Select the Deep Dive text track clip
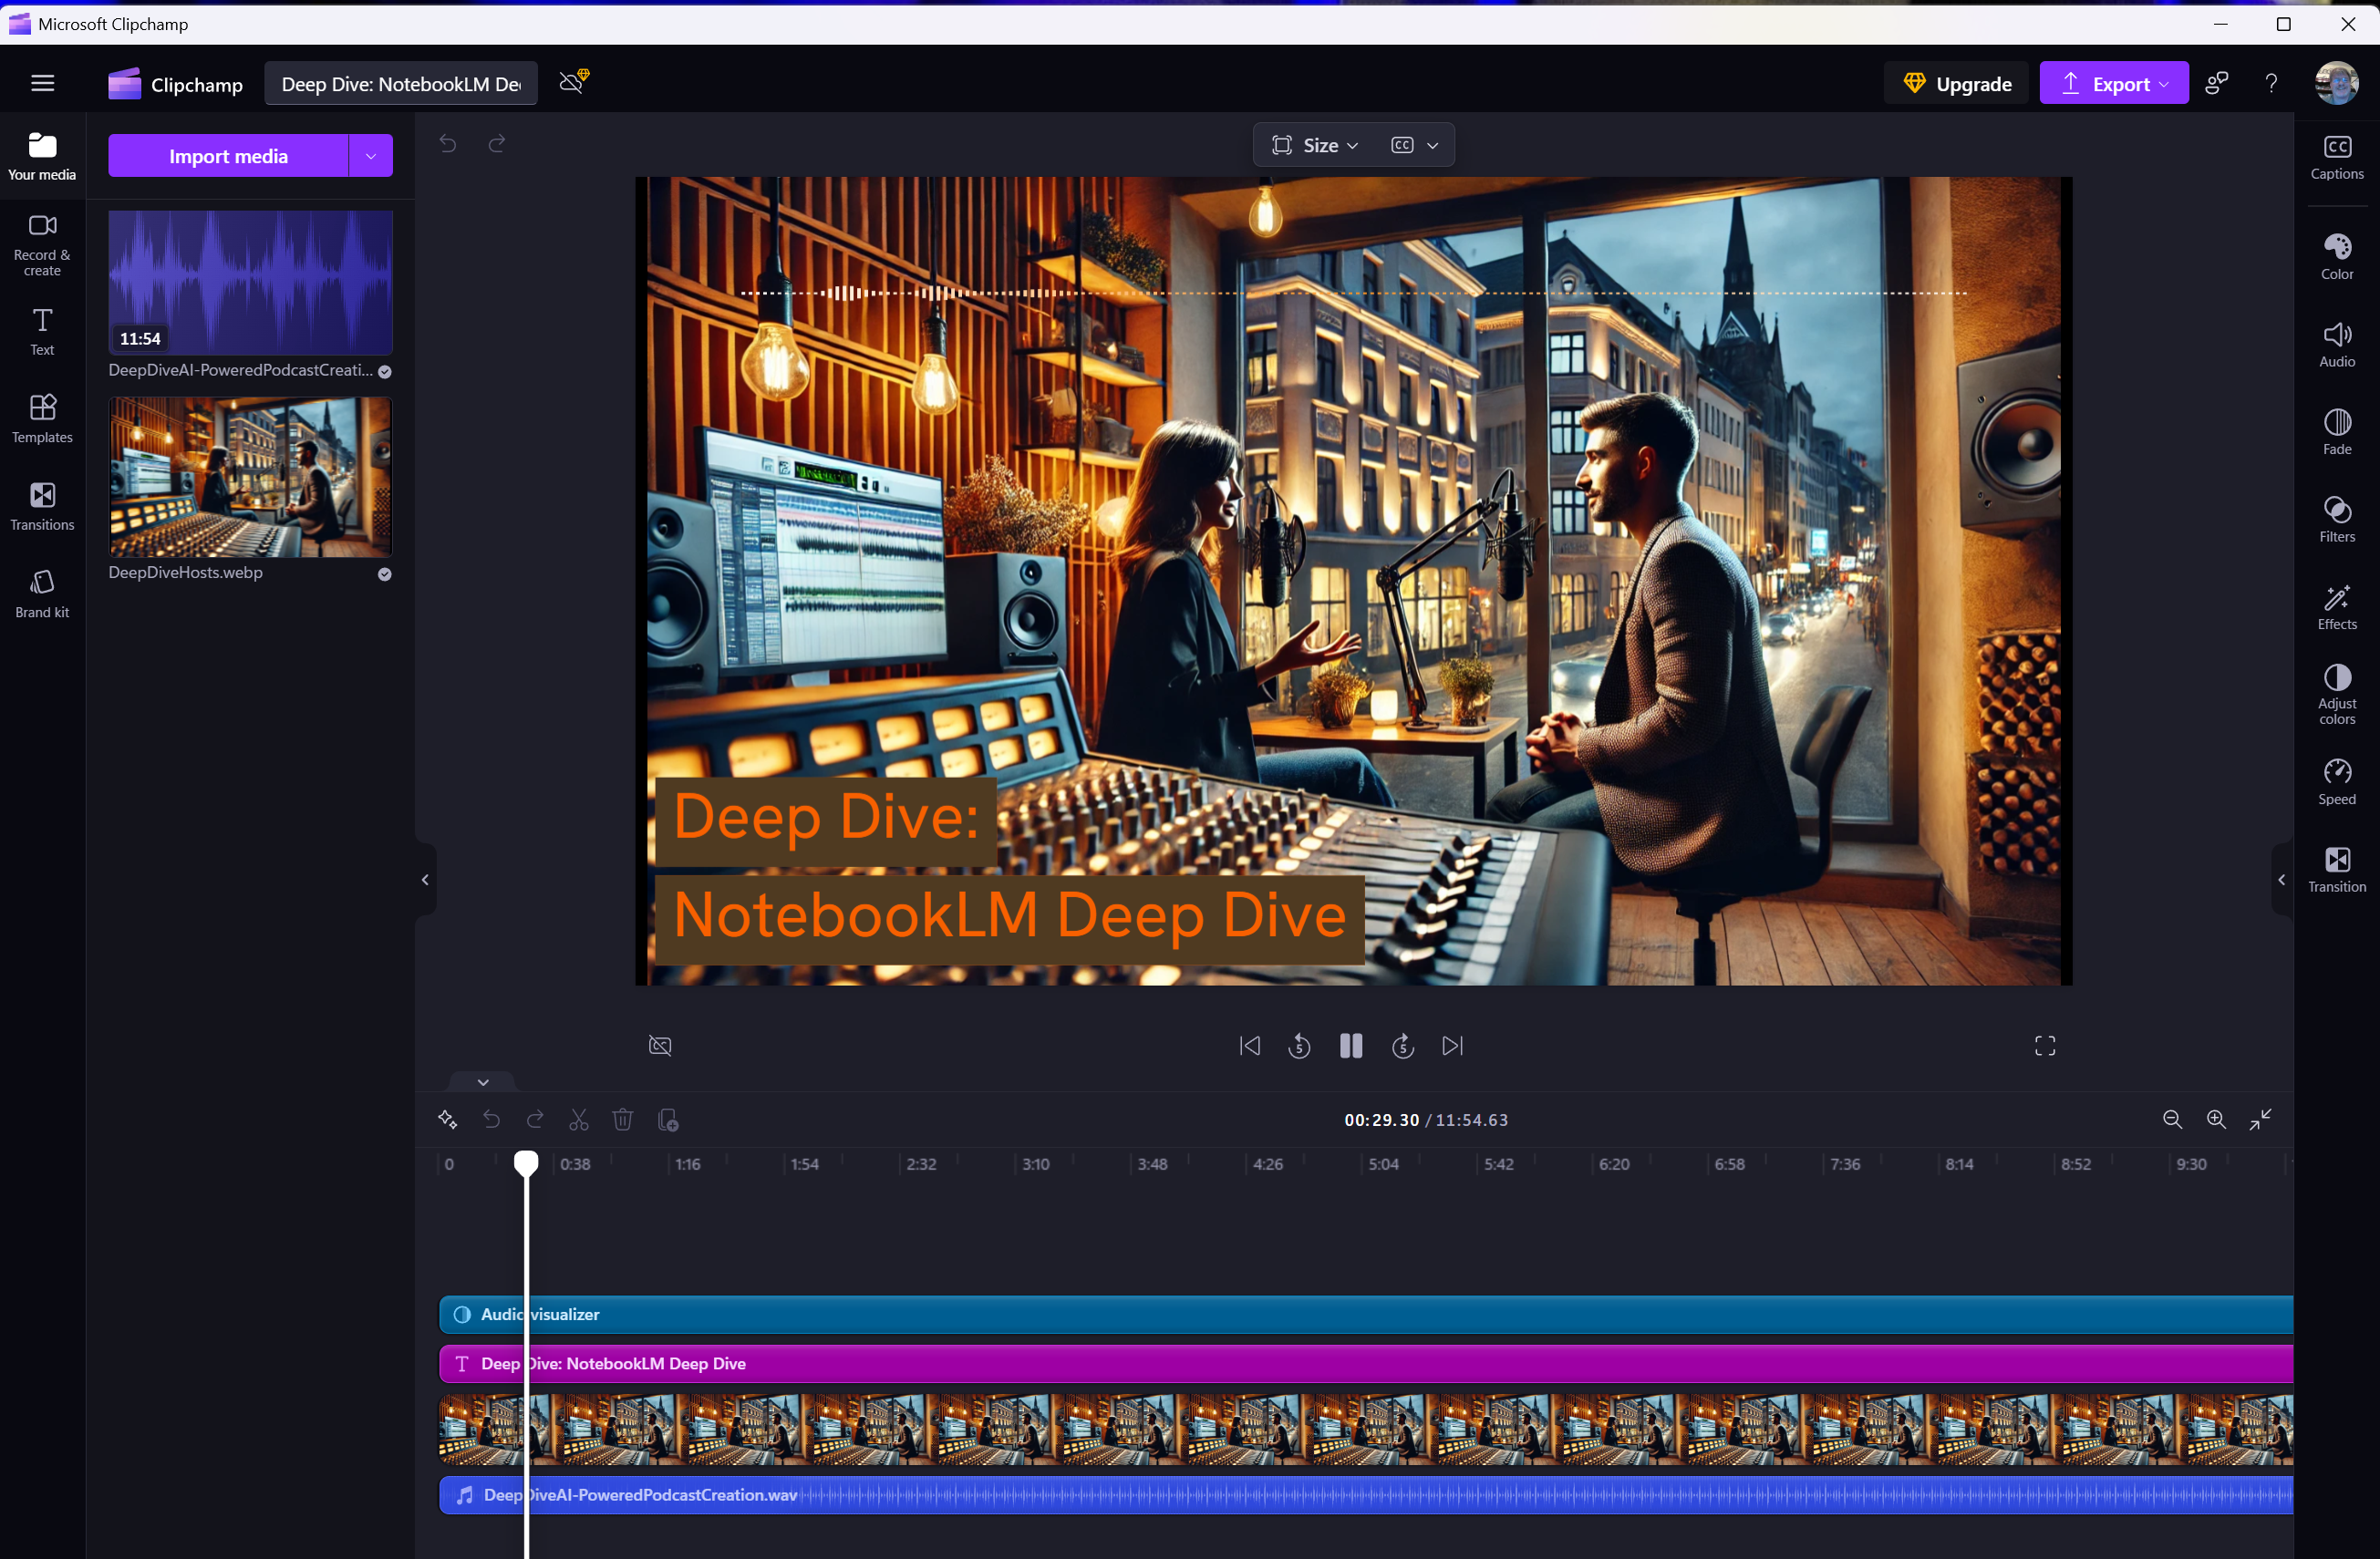2380x1559 pixels. 1366,1364
